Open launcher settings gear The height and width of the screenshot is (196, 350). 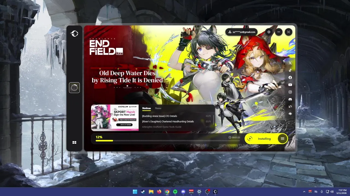tap(269, 32)
